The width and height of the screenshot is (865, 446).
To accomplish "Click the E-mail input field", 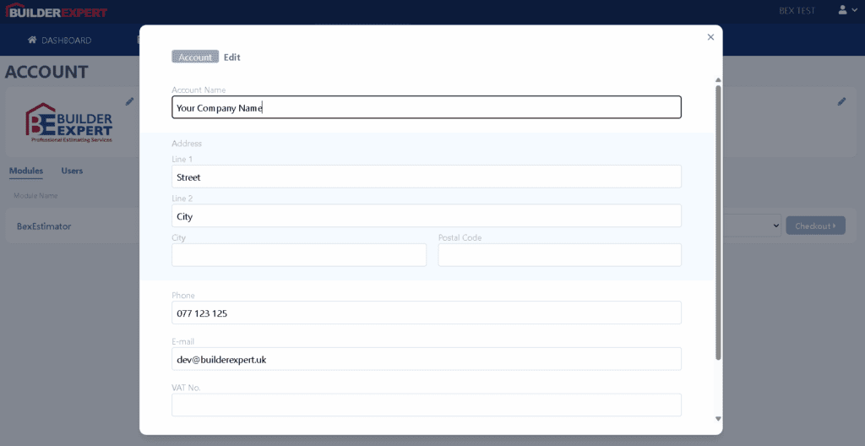I will pyautogui.click(x=426, y=359).
